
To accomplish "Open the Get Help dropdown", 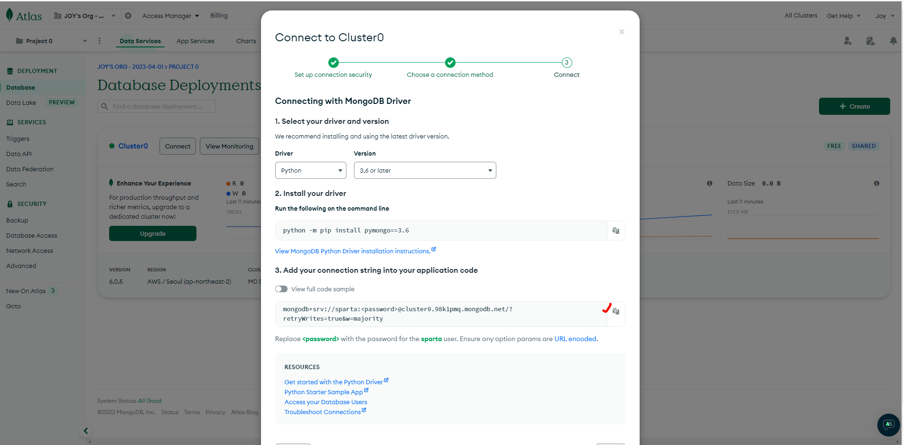I will click(844, 16).
